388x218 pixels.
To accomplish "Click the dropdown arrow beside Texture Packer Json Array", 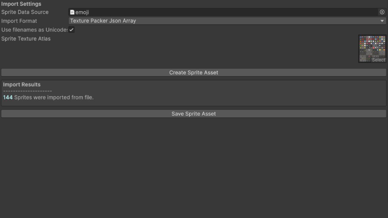I will click(x=382, y=21).
